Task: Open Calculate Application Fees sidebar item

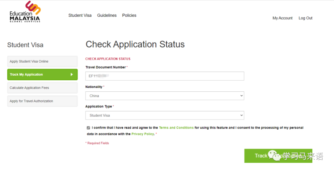Action: [42, 88]
